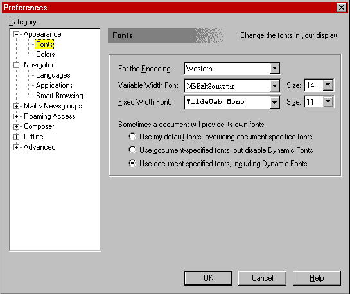The width and height of the screenshot is (350, 294).
Task: Select Colors in the category tree
Action: click(46, 55)
